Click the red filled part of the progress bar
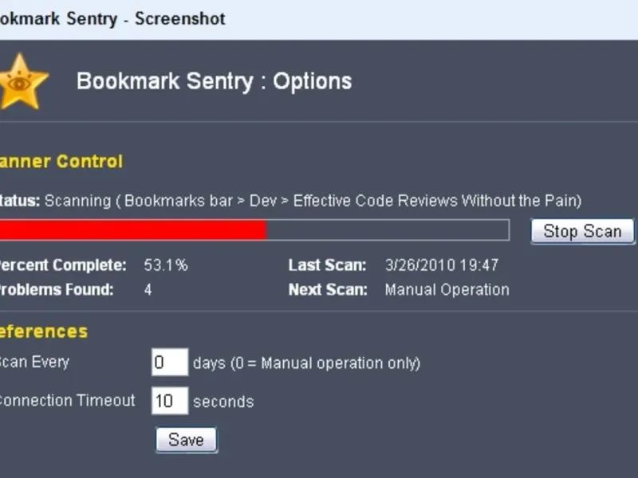This screenshot has height=478, width=638. [x=132, y=230]
